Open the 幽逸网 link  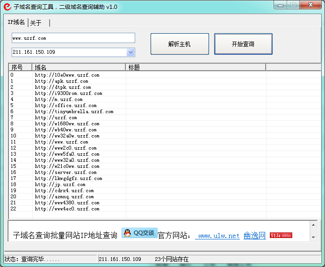coord(255,236)
